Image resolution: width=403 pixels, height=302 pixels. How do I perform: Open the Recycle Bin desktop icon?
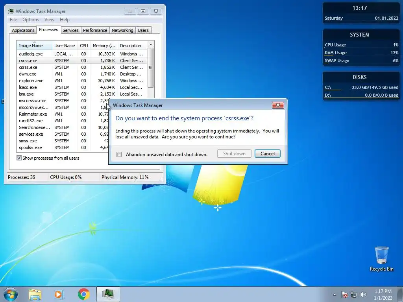(382, 259)
